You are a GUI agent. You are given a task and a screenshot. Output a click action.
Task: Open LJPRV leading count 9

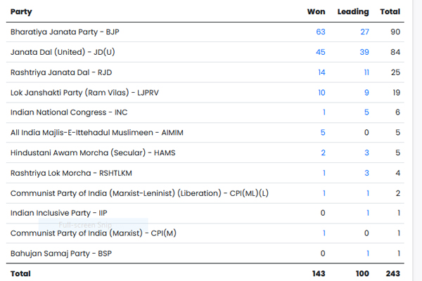click(366, 92)
